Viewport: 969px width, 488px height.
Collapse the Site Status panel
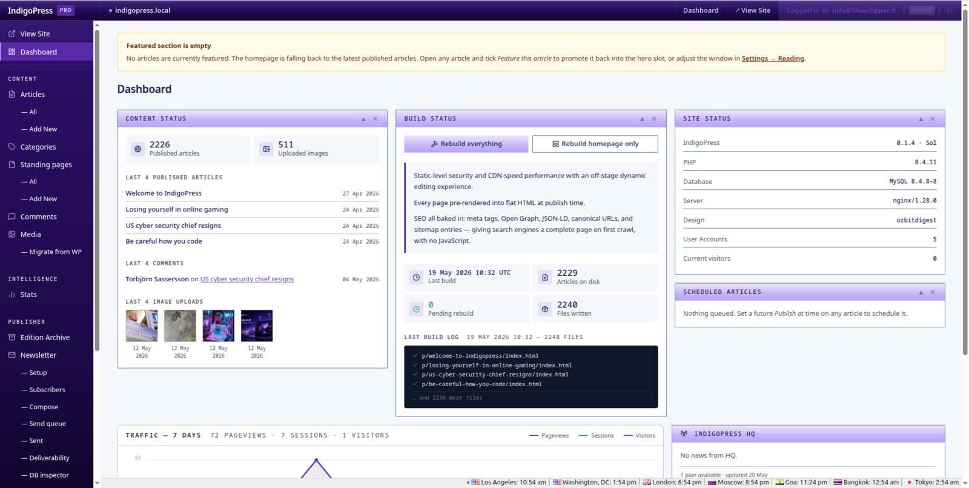coord(921,119)
